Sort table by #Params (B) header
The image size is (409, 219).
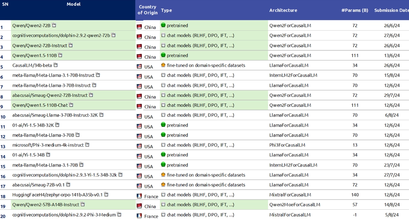[355, 10]
